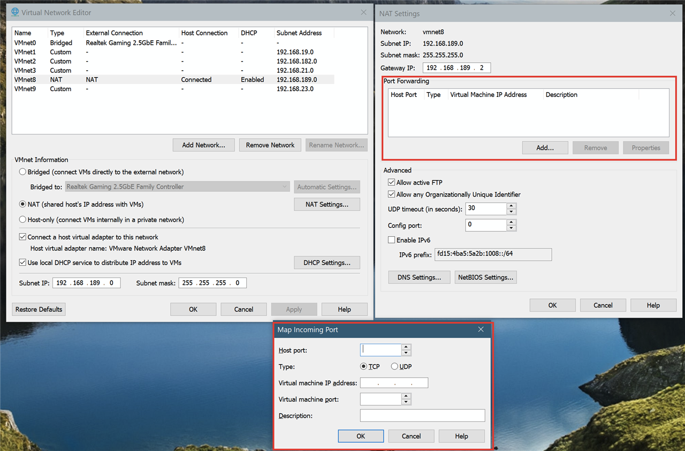Click Remove Network button

pos(270,145)
